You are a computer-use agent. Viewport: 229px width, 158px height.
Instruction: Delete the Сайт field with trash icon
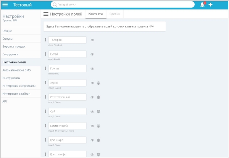[x=98, y=111]
